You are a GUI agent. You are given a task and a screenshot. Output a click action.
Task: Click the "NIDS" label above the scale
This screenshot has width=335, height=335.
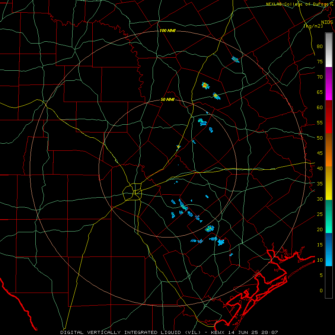[327, 22]
